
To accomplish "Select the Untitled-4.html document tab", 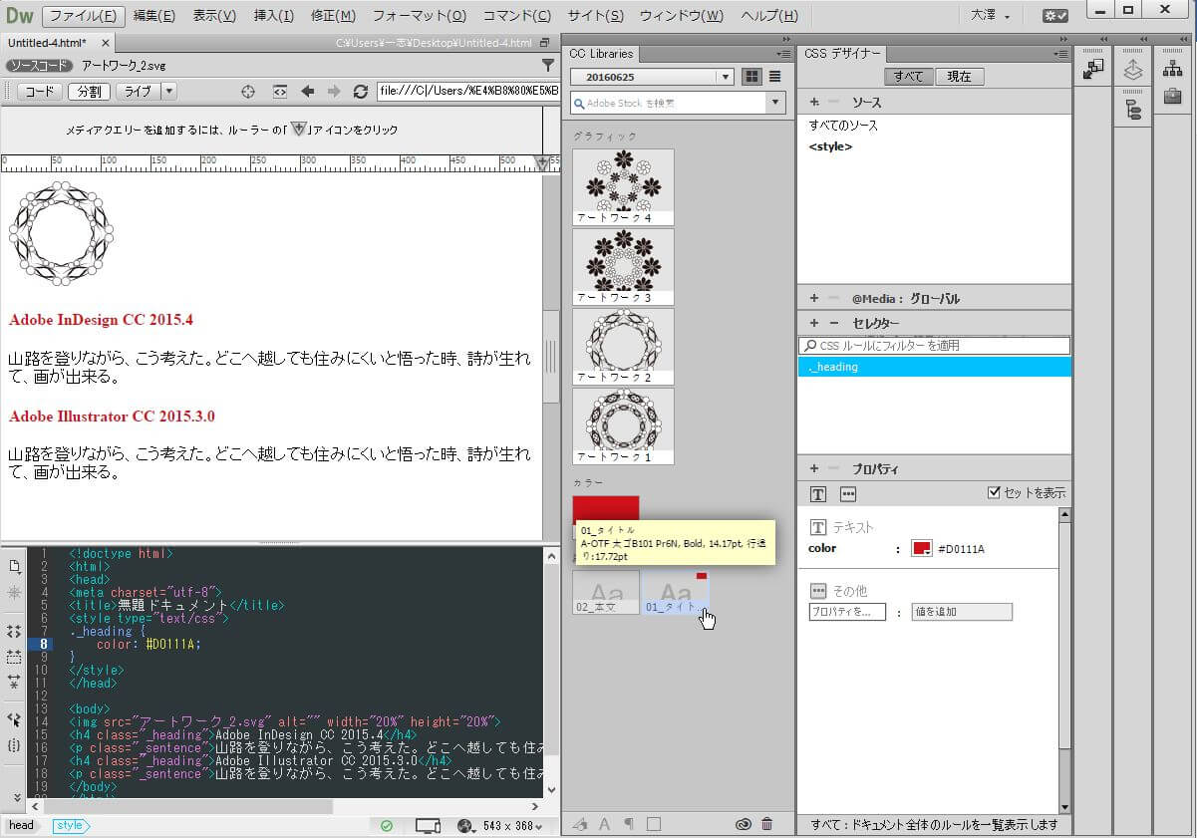I will click(49, 43).
